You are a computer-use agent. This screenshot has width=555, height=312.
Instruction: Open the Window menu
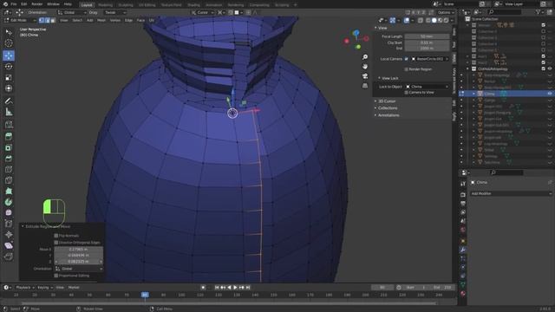point(53,4)
